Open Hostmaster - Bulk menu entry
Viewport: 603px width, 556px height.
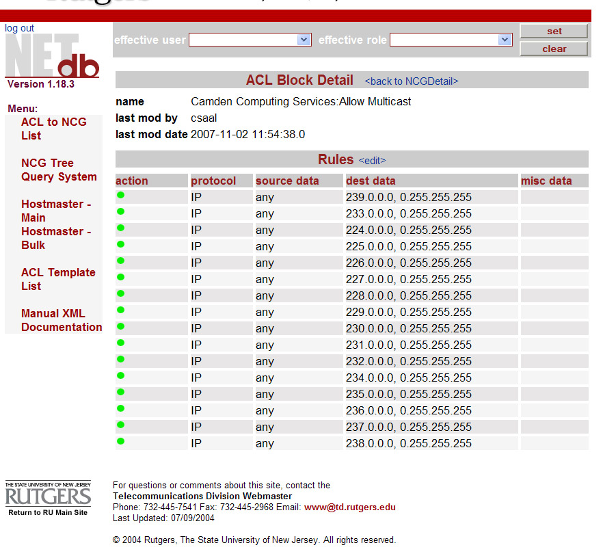point(55,238)
